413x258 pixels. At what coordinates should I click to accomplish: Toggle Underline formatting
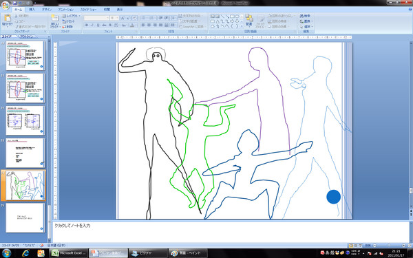coord(98,25)
